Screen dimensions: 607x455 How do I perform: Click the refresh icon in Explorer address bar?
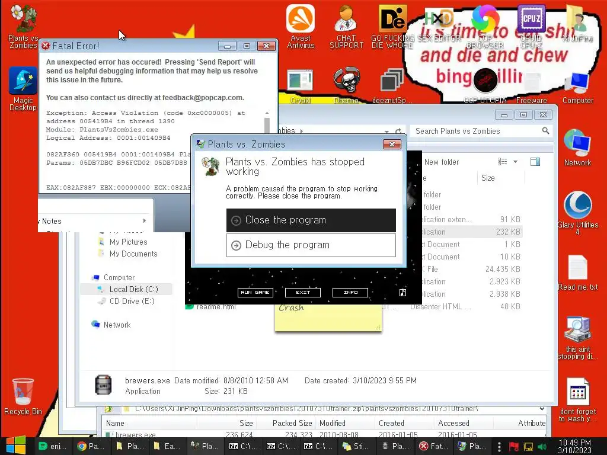pyautogui.click(x=398, y=131)
